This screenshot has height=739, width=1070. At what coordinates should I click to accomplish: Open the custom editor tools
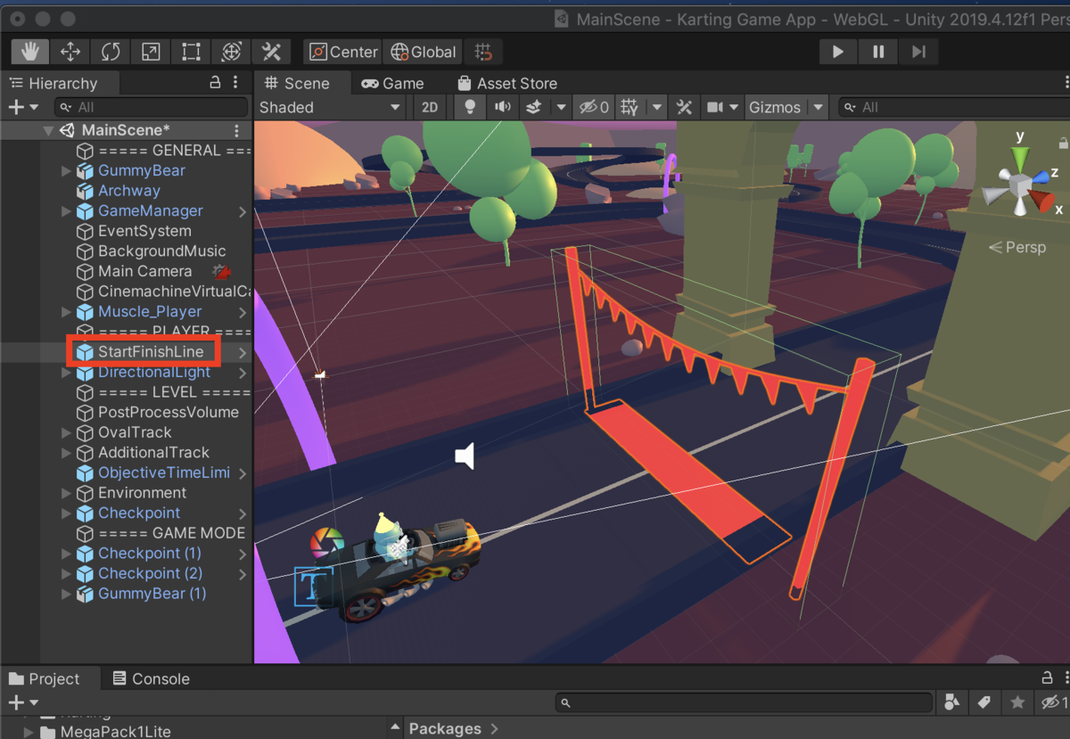coord(271,52)
